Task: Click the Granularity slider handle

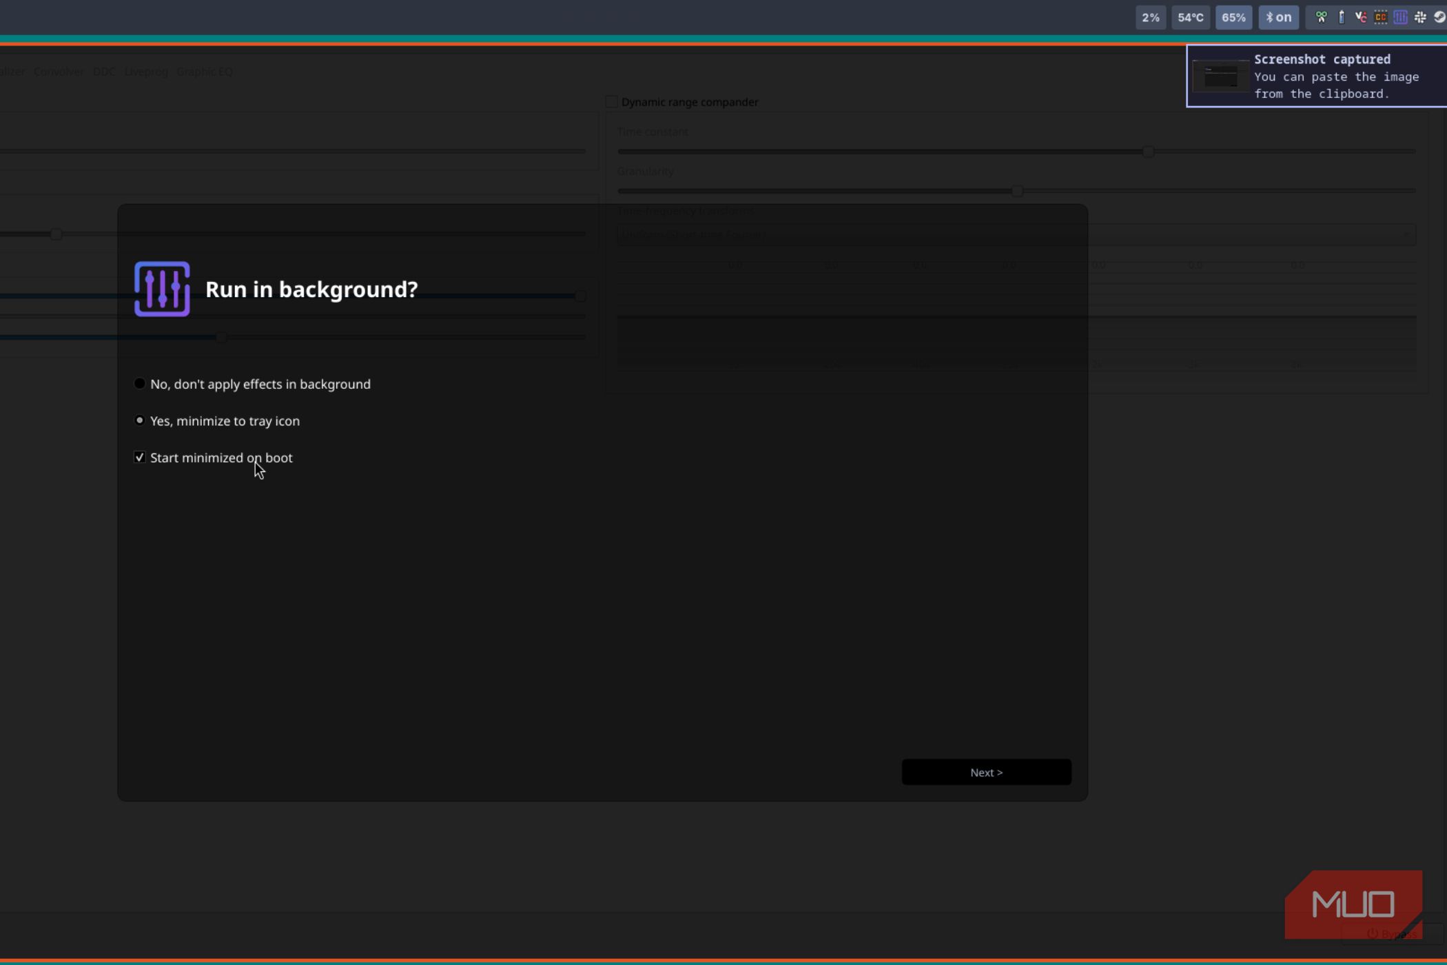Action: (x=1017, y=191)
